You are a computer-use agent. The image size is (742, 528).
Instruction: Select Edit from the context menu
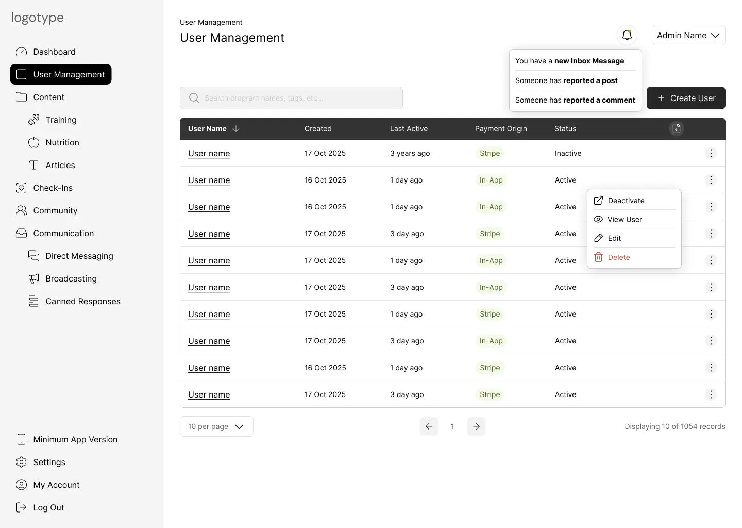pyautogui.click(x=634, y=238)
